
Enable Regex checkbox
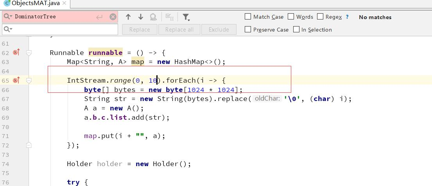pos(320,17)
